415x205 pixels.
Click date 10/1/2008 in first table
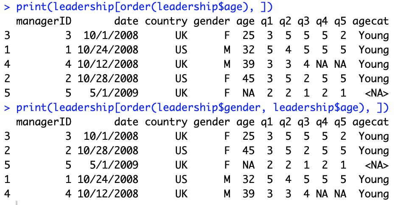(111, 36)
